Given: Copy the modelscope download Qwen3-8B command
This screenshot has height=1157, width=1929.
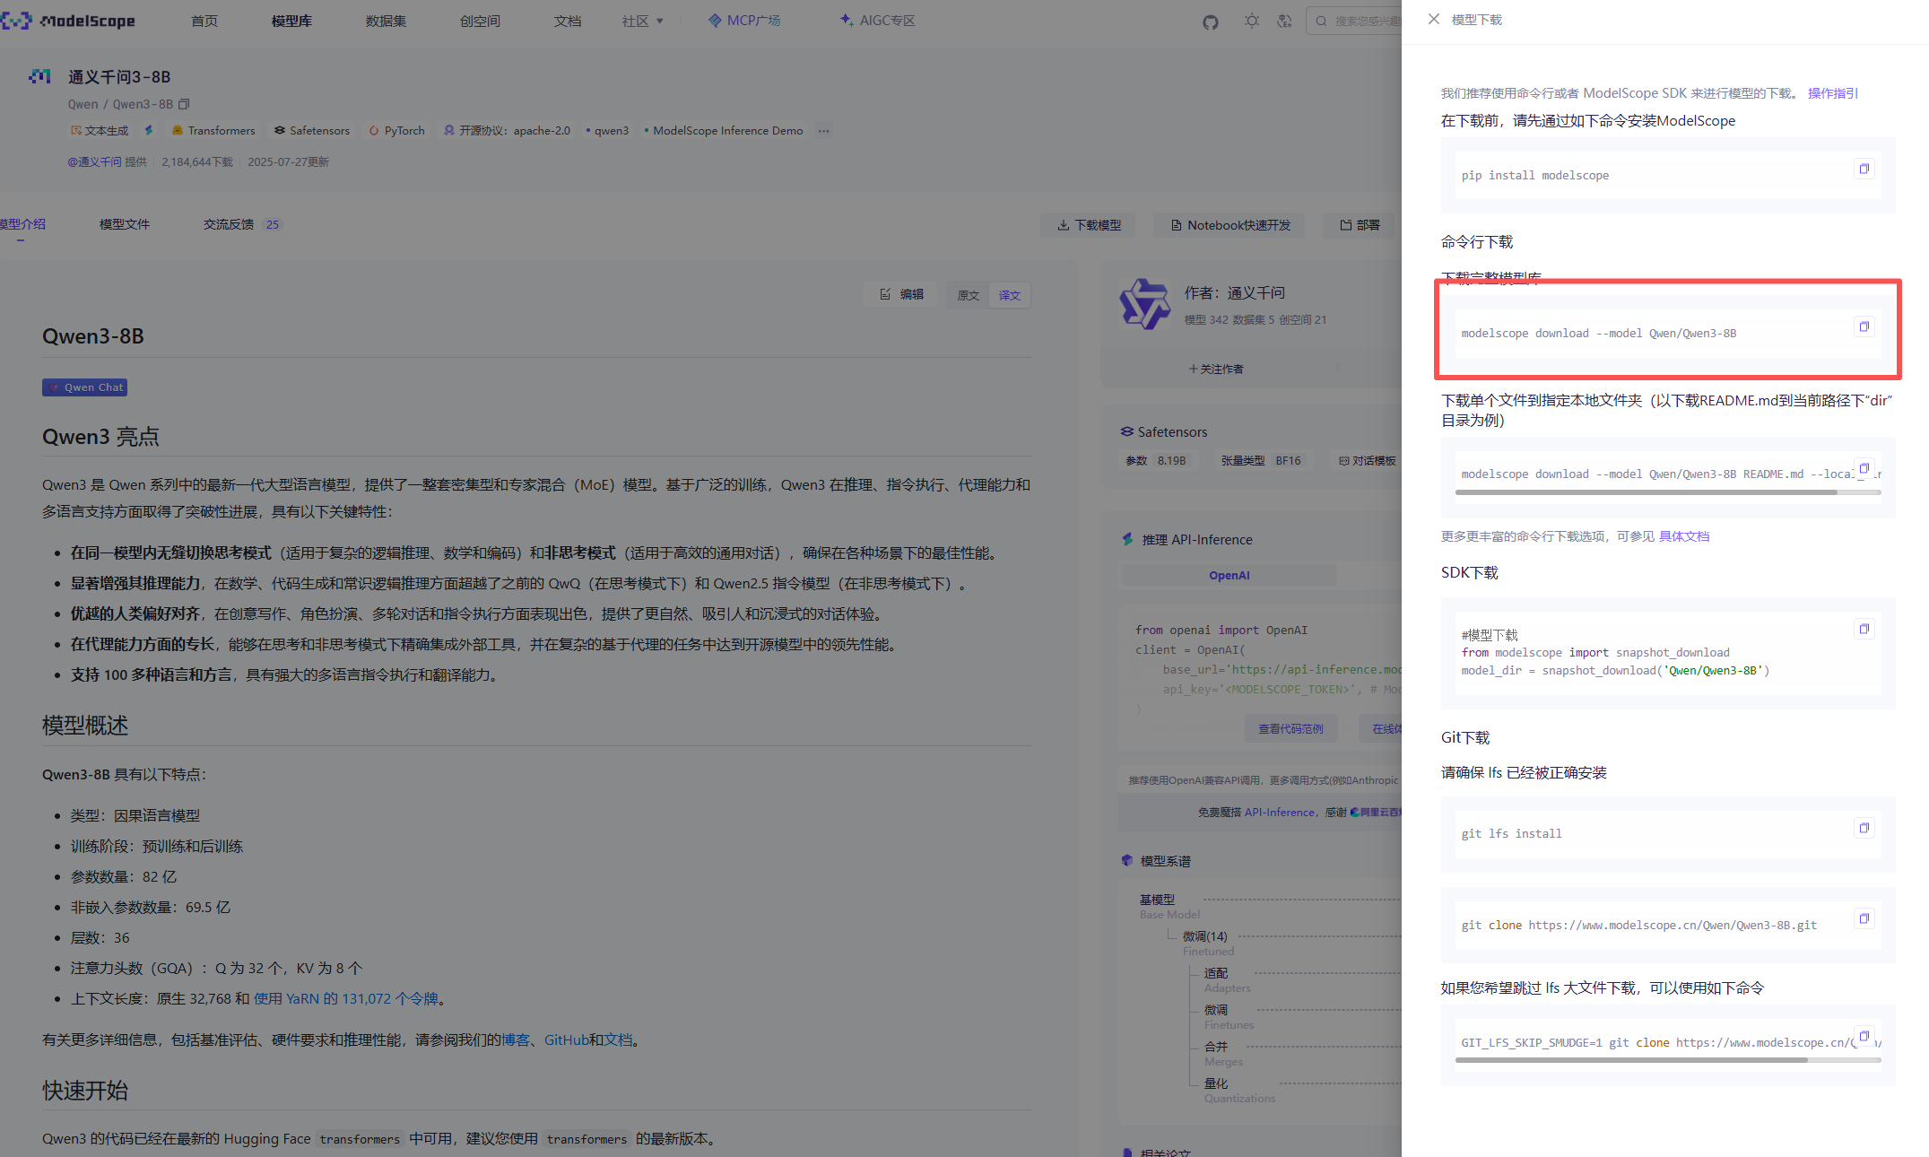Looking at the screenshot, I should [x=1864, y=327].
